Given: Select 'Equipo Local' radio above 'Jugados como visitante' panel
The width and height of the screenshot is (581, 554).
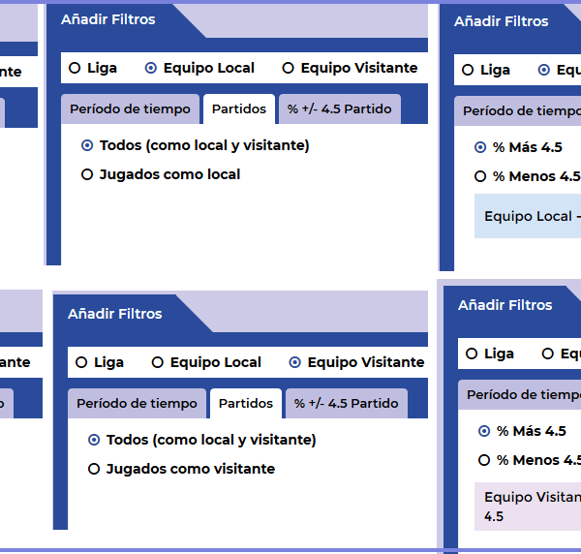Looking at the screenshot, I should 158,363.
